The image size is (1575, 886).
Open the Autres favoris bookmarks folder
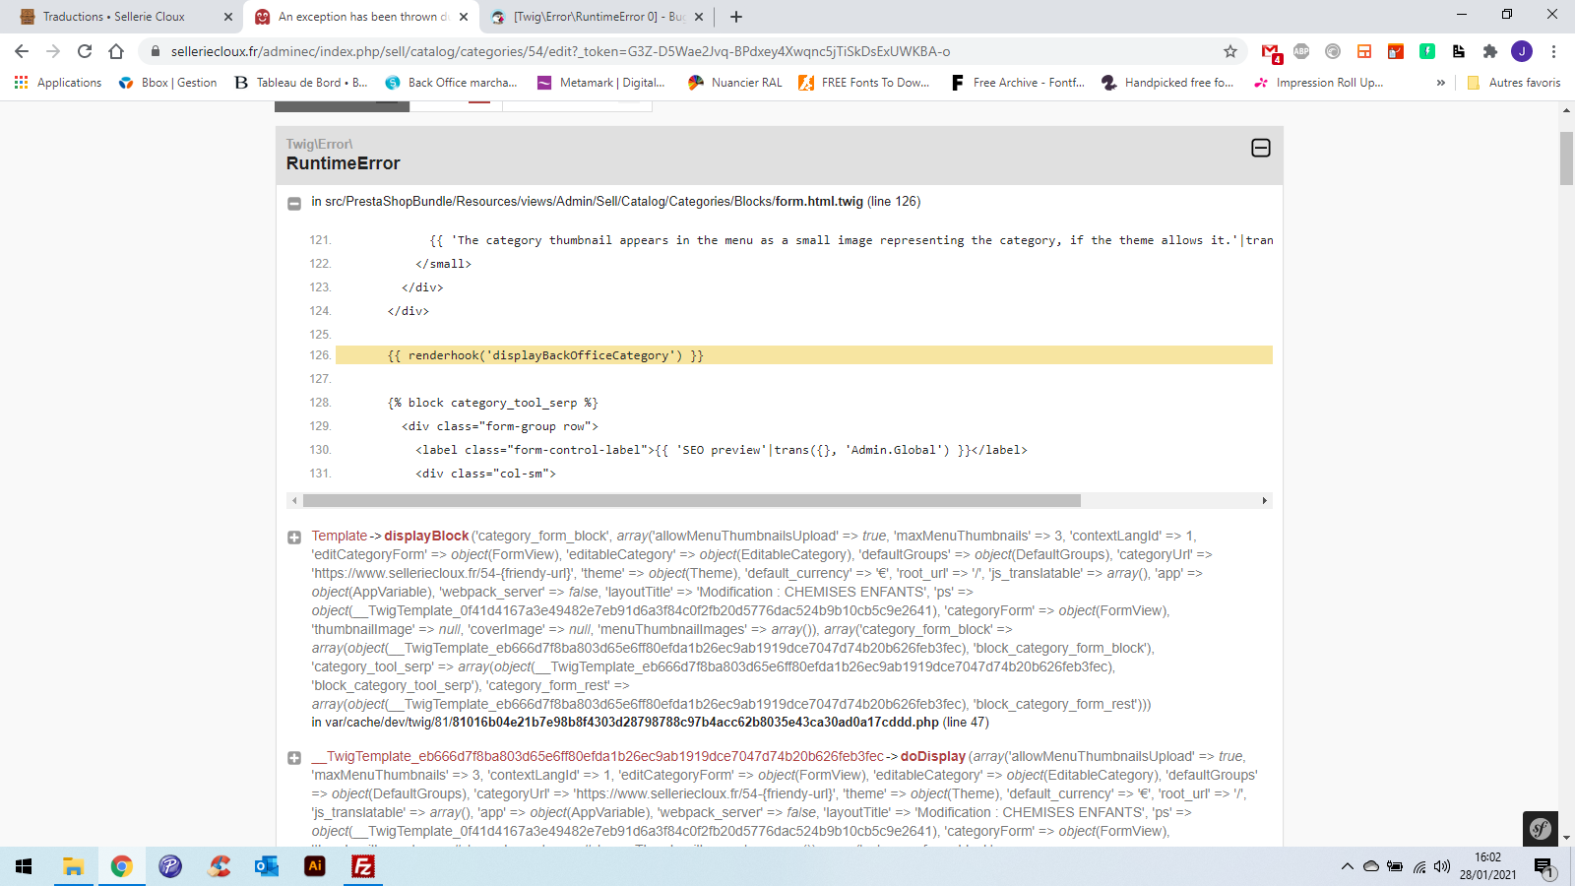click(1514, 83)
